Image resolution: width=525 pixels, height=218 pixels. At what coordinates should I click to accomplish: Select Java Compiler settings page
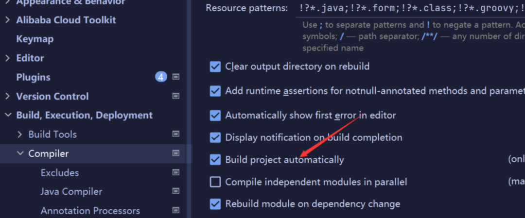[x=71, y=191]
